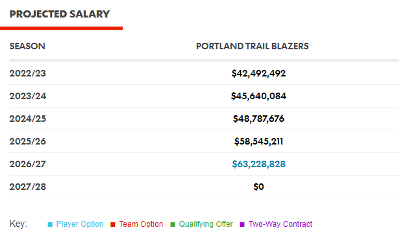The width and height of the screenshot is (409, 243).
Task: Click the $0 salary for 2027/28
Action: point(258,187)
